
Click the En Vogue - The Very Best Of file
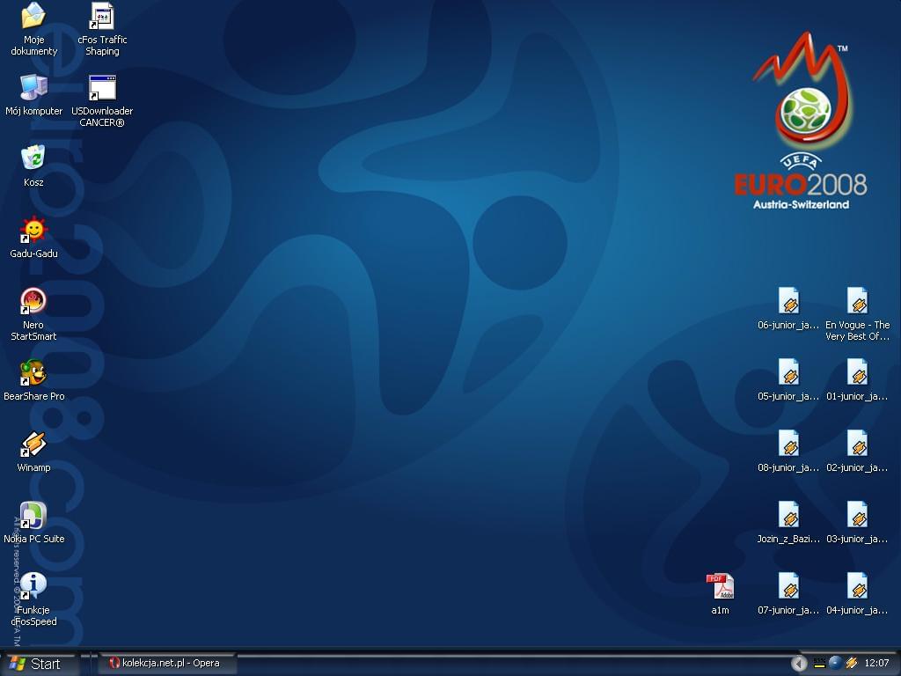coord(857,303)
